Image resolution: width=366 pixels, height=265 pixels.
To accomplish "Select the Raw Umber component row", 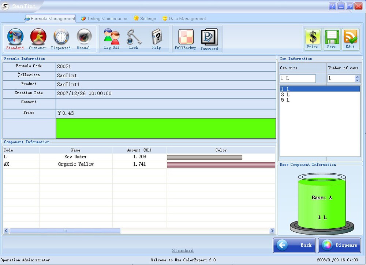I will [139, 157].
